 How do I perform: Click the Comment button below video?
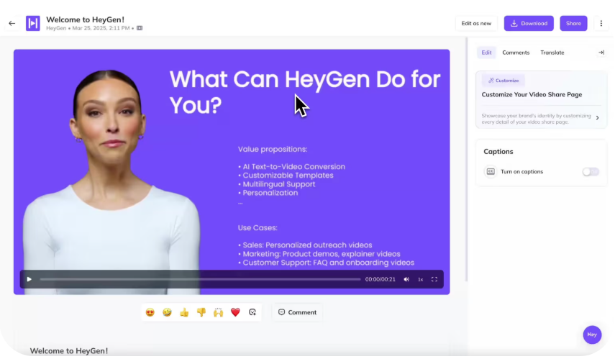click(x=297, y=312)
